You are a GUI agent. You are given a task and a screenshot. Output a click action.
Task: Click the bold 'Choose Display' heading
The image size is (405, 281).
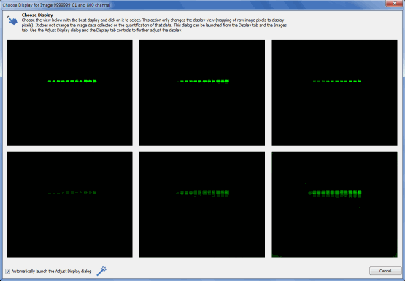(x=37, y=15)
